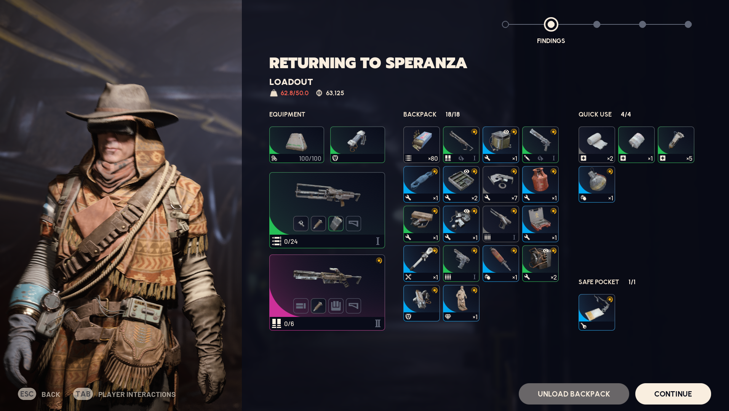The width and height of the screenshot is (729, 411).
Task: Jump to the Findings progress step
Action: [x=551, y=24]
